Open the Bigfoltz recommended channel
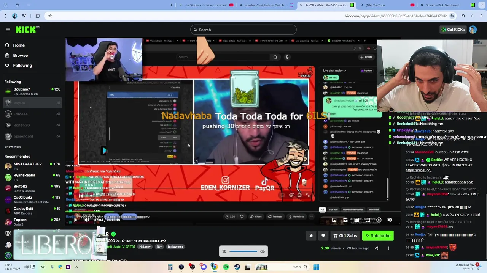 (32, 188)
